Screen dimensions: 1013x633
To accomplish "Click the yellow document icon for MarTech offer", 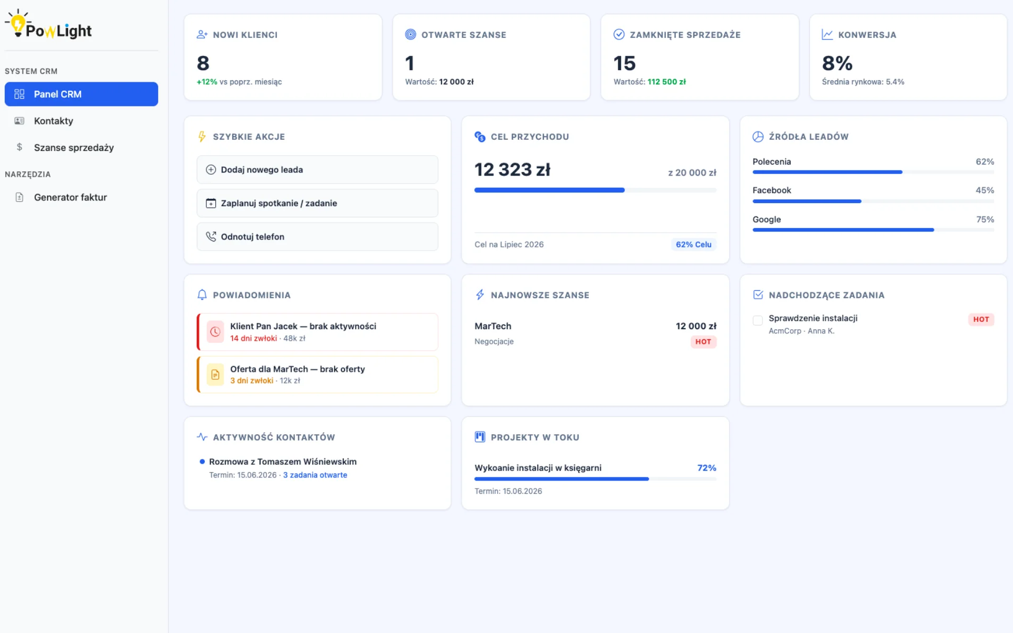I will (x=215, y=375).
